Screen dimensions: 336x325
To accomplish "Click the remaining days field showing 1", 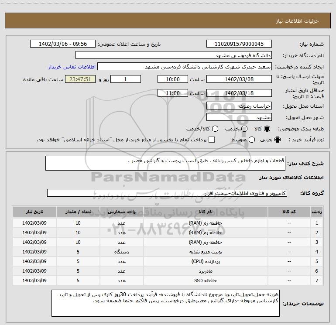I will coord(126,79).
